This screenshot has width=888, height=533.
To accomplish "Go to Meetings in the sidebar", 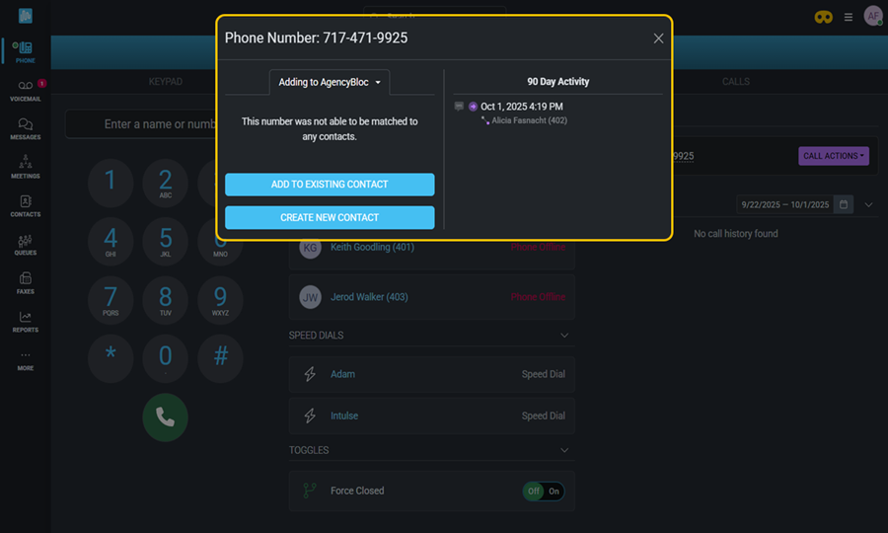I will [25, 167].
